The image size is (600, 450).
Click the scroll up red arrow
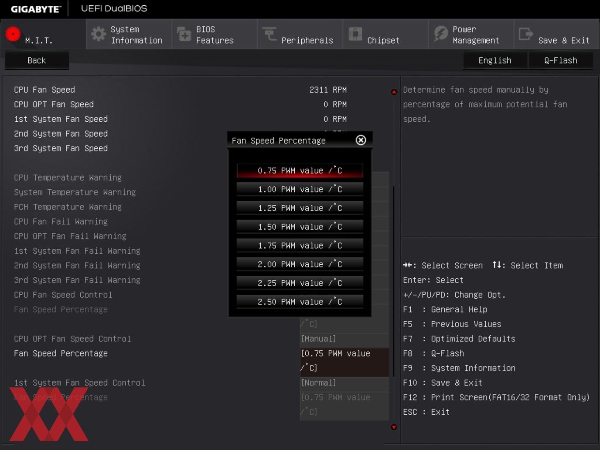point(394,92)
